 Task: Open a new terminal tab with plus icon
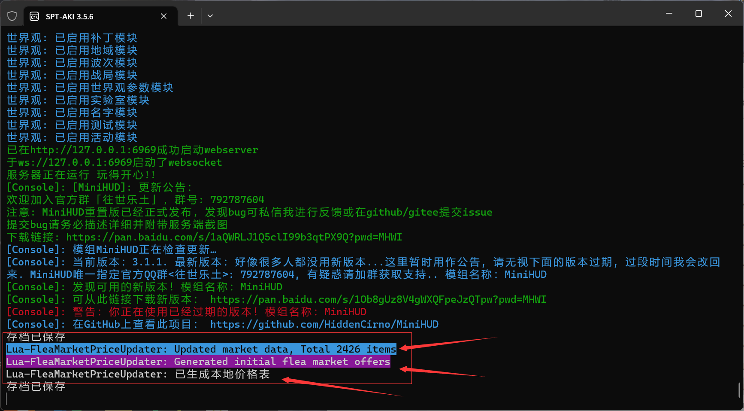[x=191, y=16]
